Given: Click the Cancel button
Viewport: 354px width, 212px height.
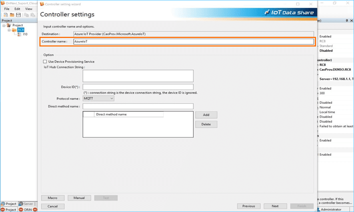Looking at the screenshot, I should (53, 206).
